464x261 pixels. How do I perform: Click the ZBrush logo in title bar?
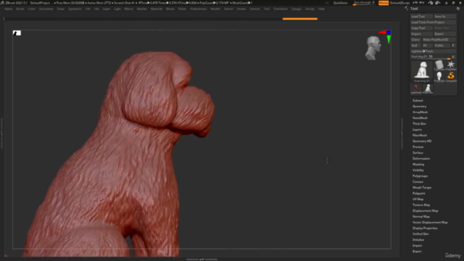2,3
